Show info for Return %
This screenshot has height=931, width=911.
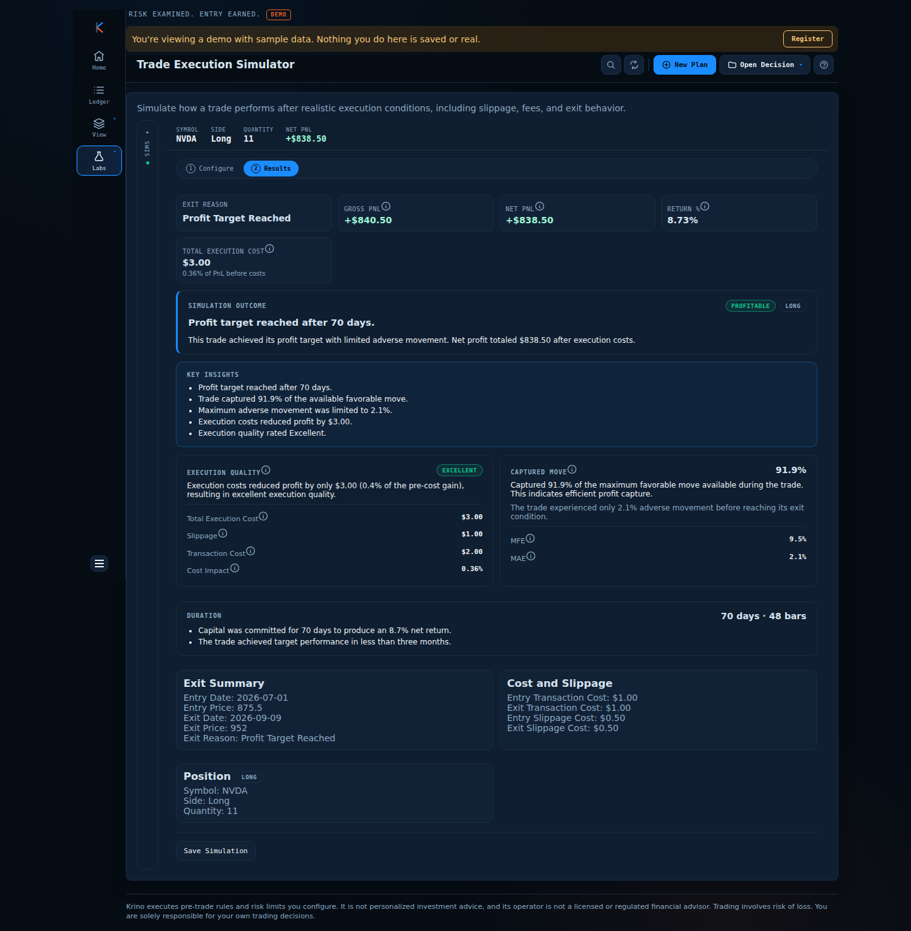coord(705,206)
